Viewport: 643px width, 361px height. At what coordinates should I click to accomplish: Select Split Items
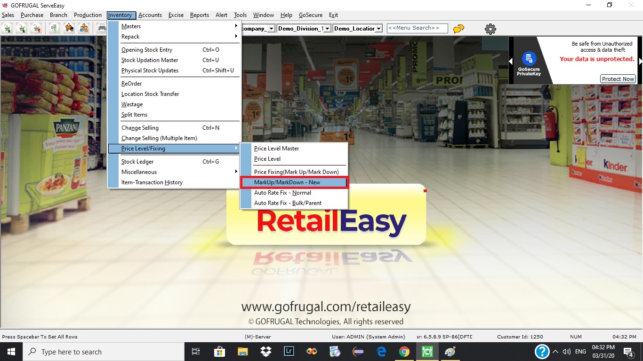click(174, 115)
